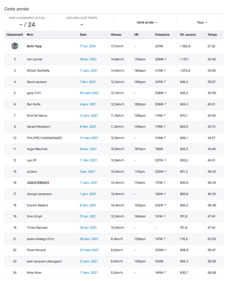Click the power icon beside 309W
The height and width of the screenshot is (281, 228).
pos(166,59)
